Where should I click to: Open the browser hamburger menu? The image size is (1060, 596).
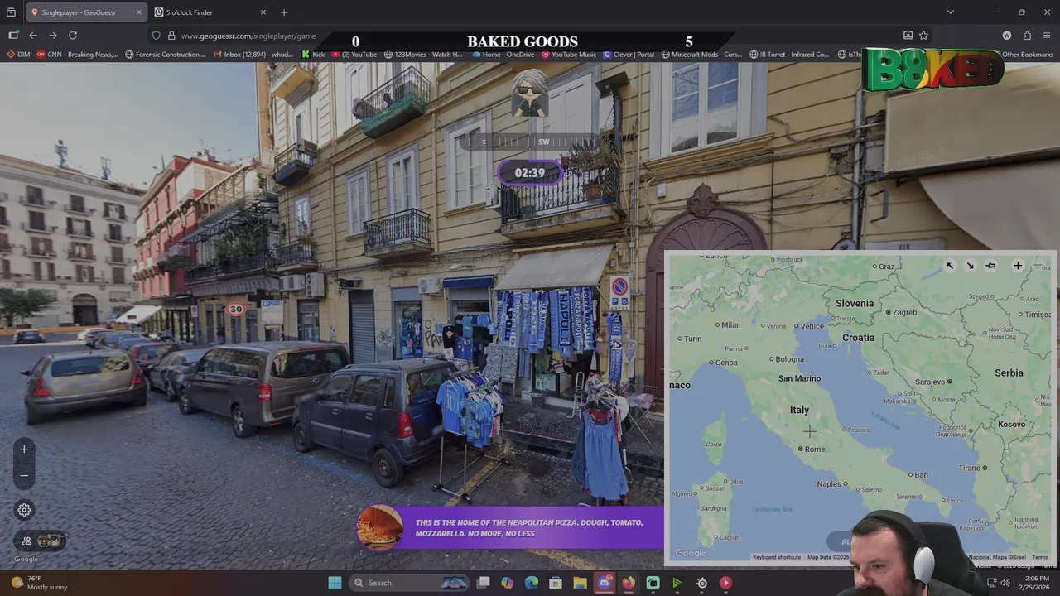pos(1047,36)
